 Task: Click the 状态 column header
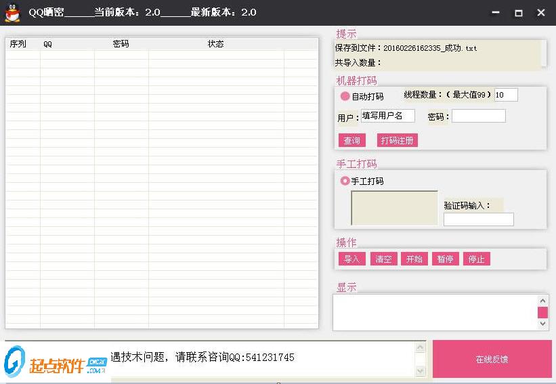(215, 44)
